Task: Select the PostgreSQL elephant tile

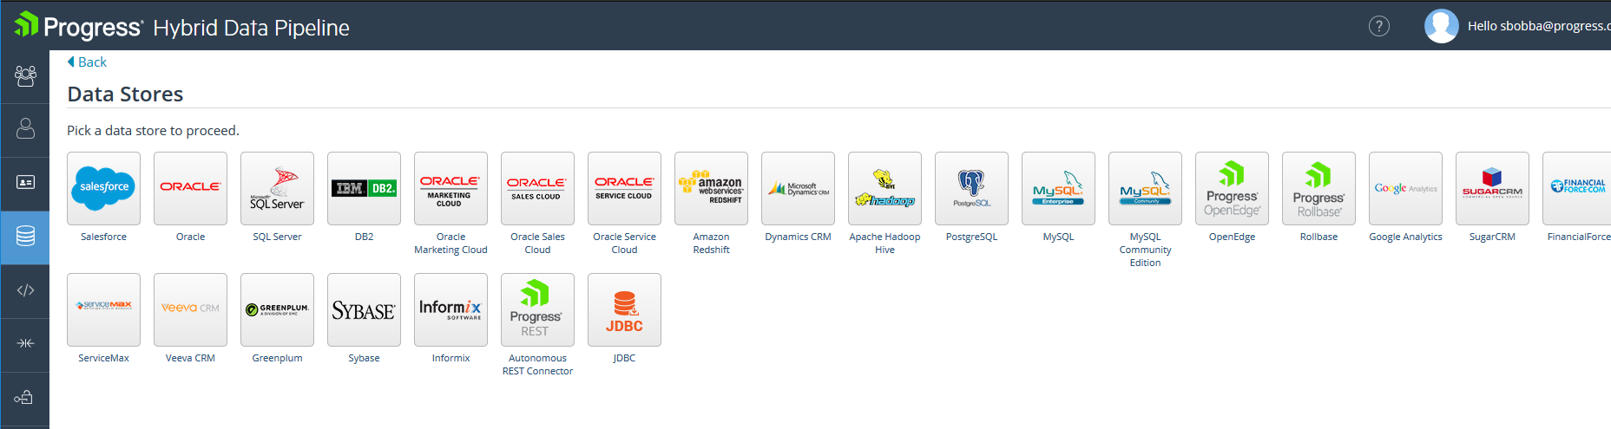Action: point(971,188)
